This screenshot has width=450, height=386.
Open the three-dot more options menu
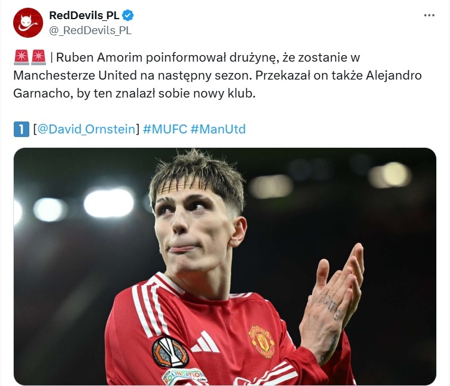pos(429,15)
